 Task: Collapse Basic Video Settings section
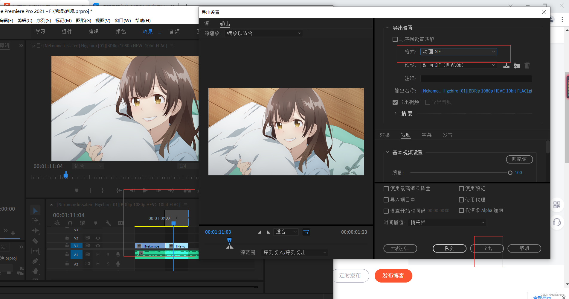click(x=387, y=152)
